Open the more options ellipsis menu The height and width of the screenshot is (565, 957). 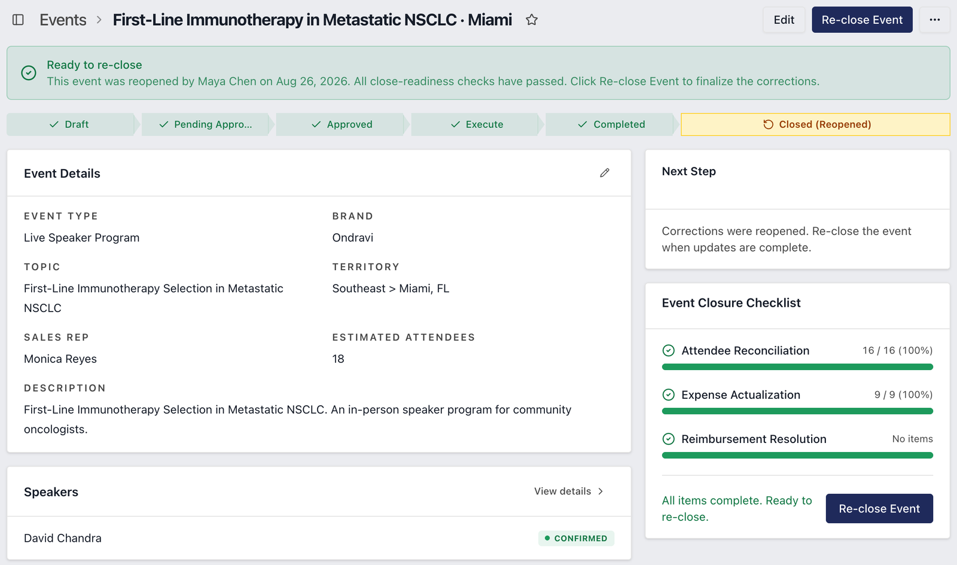coord(935,20)
